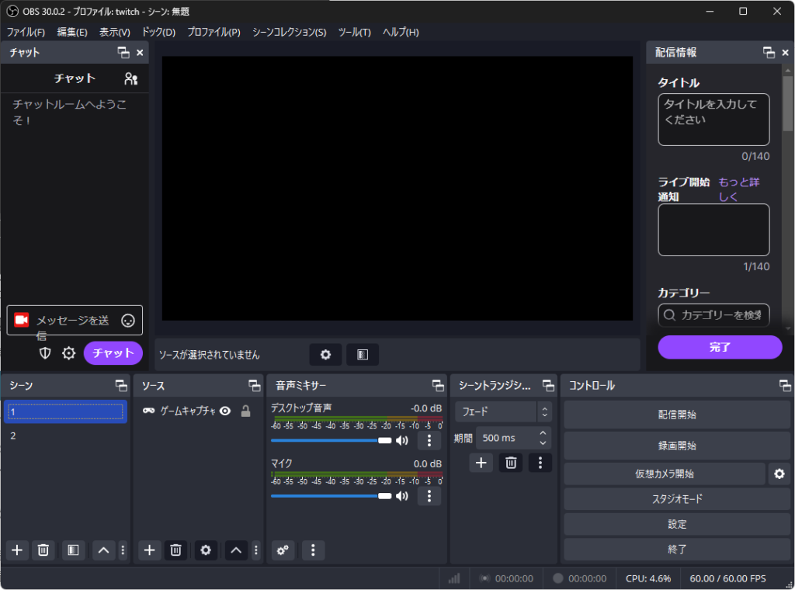Click the chat shield moderation icon
795x590 pixels.
pyautogui.click(x=46, y=353)
